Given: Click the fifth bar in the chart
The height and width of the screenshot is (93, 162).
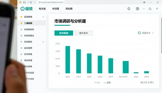Looking at the screenshot, I should pos(111,66).
